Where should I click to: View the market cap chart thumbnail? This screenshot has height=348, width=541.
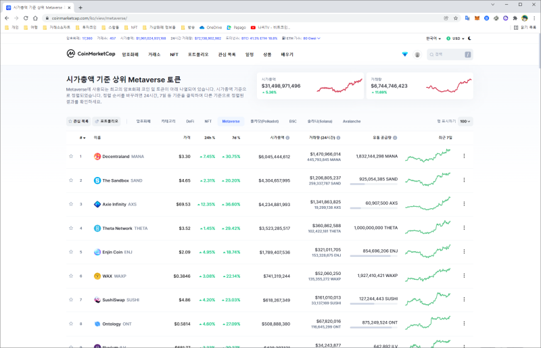339,86
